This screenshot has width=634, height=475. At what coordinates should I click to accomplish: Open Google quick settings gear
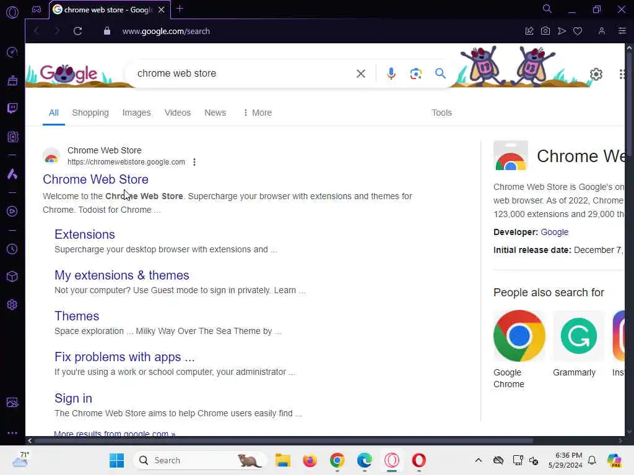coord(596,74)
